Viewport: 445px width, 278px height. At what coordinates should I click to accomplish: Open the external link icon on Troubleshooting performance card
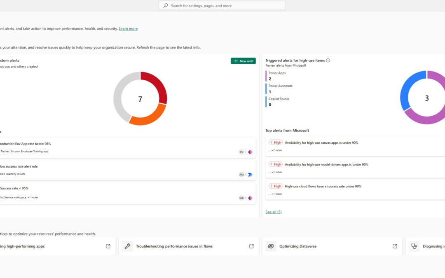(x=251, y=246)
